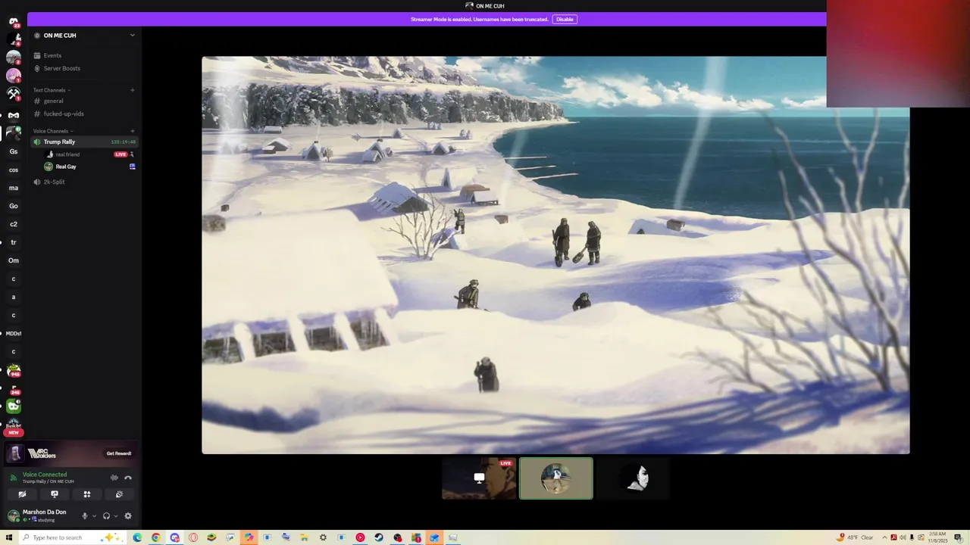Disconnect from voice with the hang-up icon
This screenshot has height=545, width=970.
click(128, 478)
